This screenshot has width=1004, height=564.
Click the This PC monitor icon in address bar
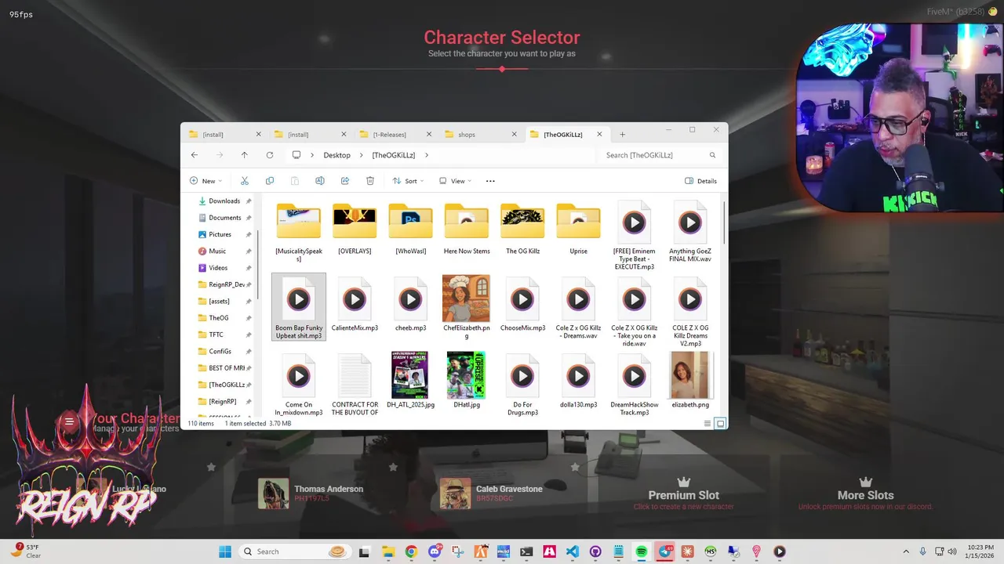click(x=296, y=155)
